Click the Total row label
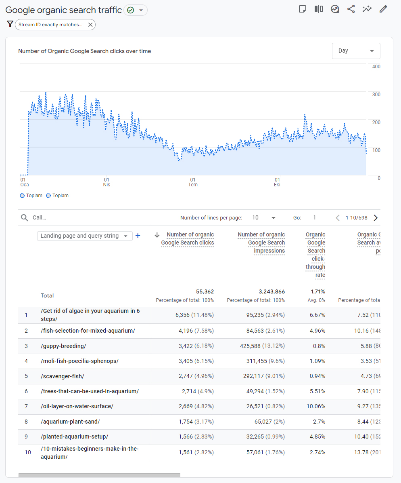Screen dimensions: 401x483 (x=47, y=296)
